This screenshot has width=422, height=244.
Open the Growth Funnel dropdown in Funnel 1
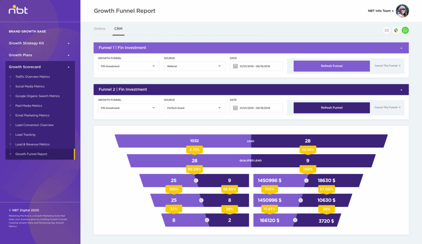128,66
